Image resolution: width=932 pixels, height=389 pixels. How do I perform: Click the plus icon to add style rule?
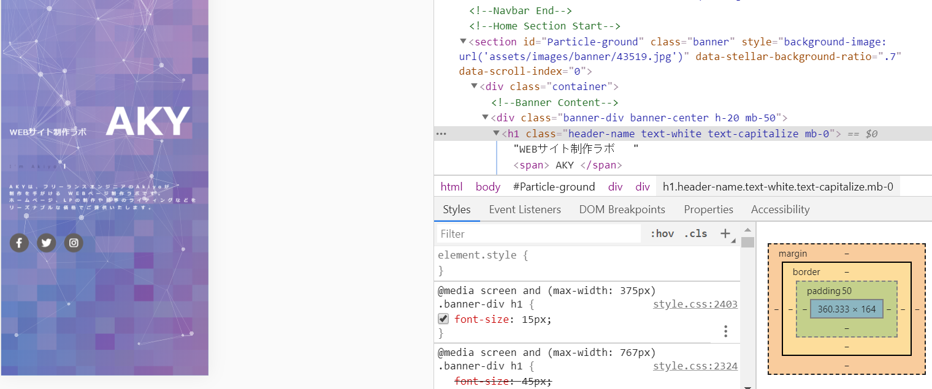pyautogui.click(x=725, y=233)
